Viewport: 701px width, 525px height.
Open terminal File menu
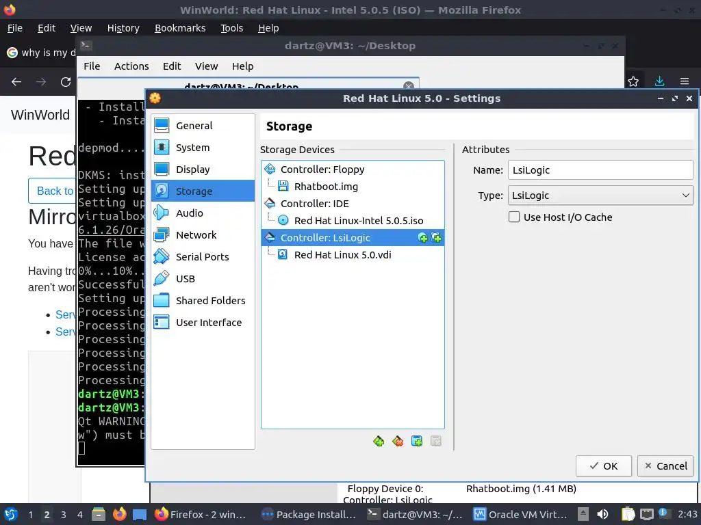[92, 66]
